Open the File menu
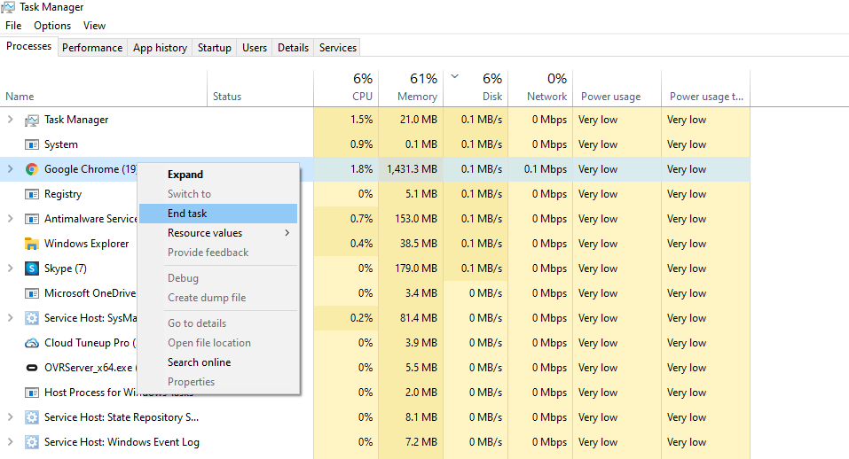This screenshot has width=849, height=459. (13, 26)
